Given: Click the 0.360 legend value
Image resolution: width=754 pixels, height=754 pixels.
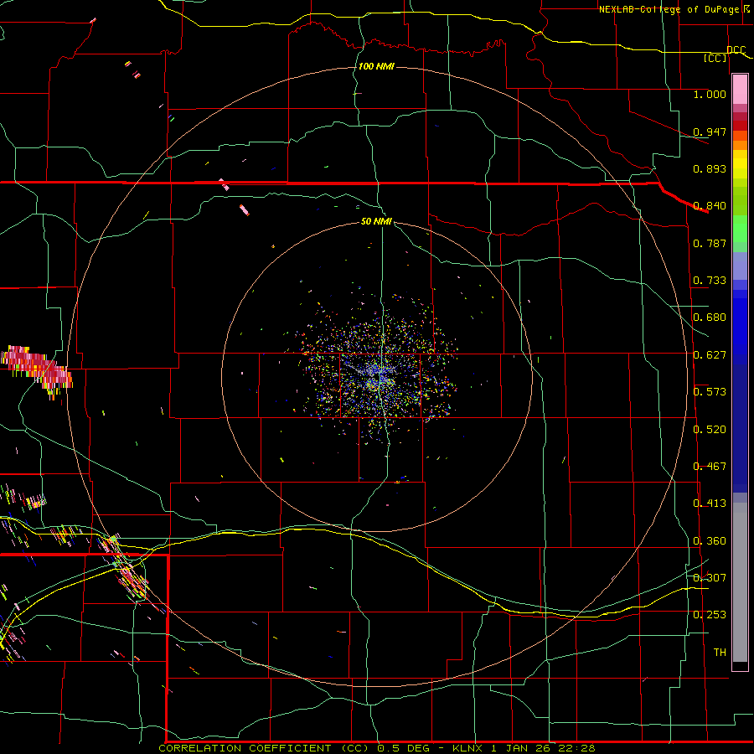Looking at the screenshot, I should 710,541.
